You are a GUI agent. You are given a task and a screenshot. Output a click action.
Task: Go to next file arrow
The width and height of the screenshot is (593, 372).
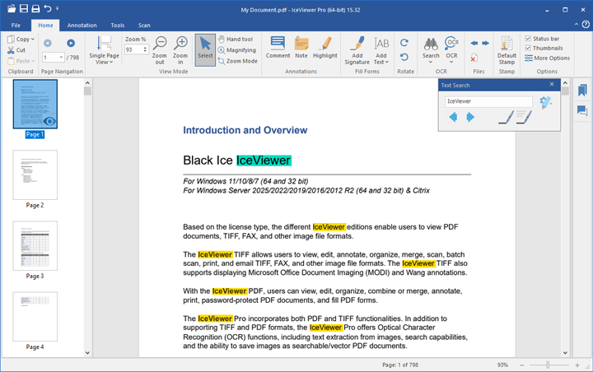pos(486,43)
